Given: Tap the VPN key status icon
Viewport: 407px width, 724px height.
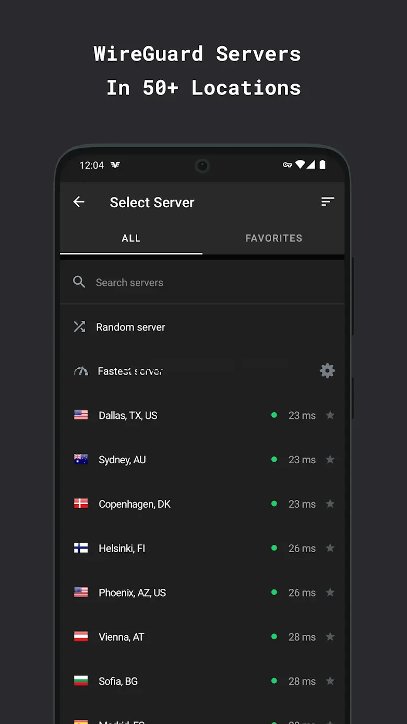Looking at the screenshot, I should 287,165.
